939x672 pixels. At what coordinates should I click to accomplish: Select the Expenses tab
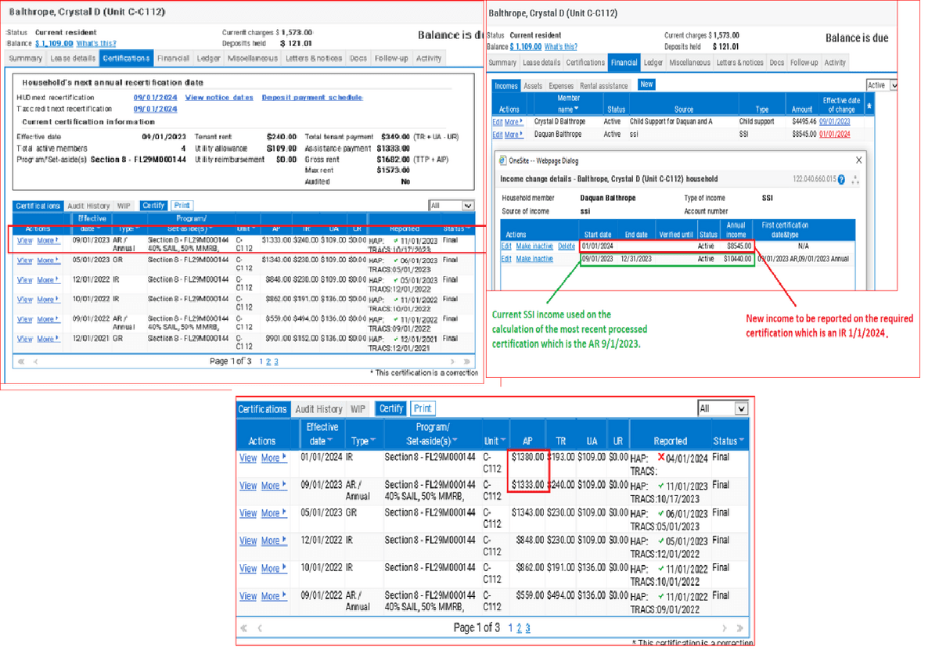561,86
